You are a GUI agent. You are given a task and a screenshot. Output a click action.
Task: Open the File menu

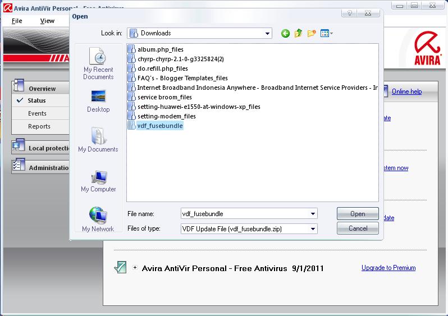(x=17, y=21)
